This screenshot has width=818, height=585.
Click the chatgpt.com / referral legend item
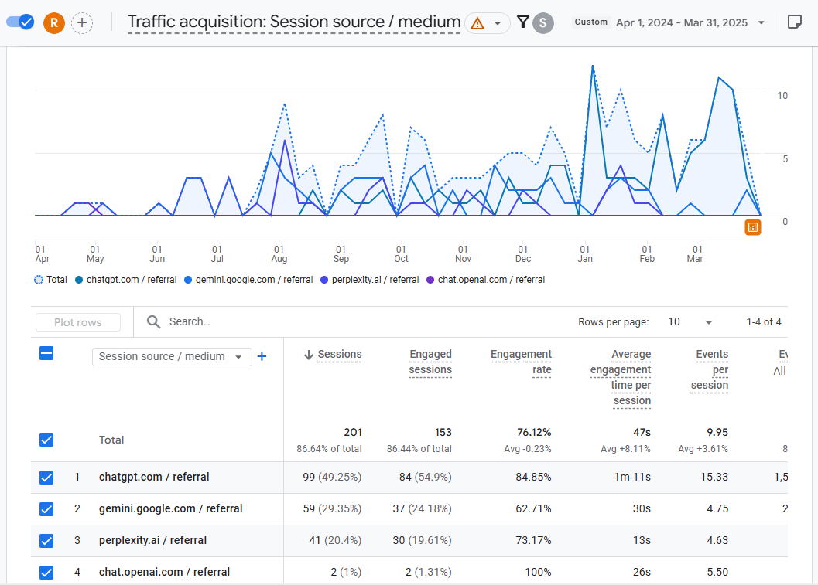coord(125,280)
